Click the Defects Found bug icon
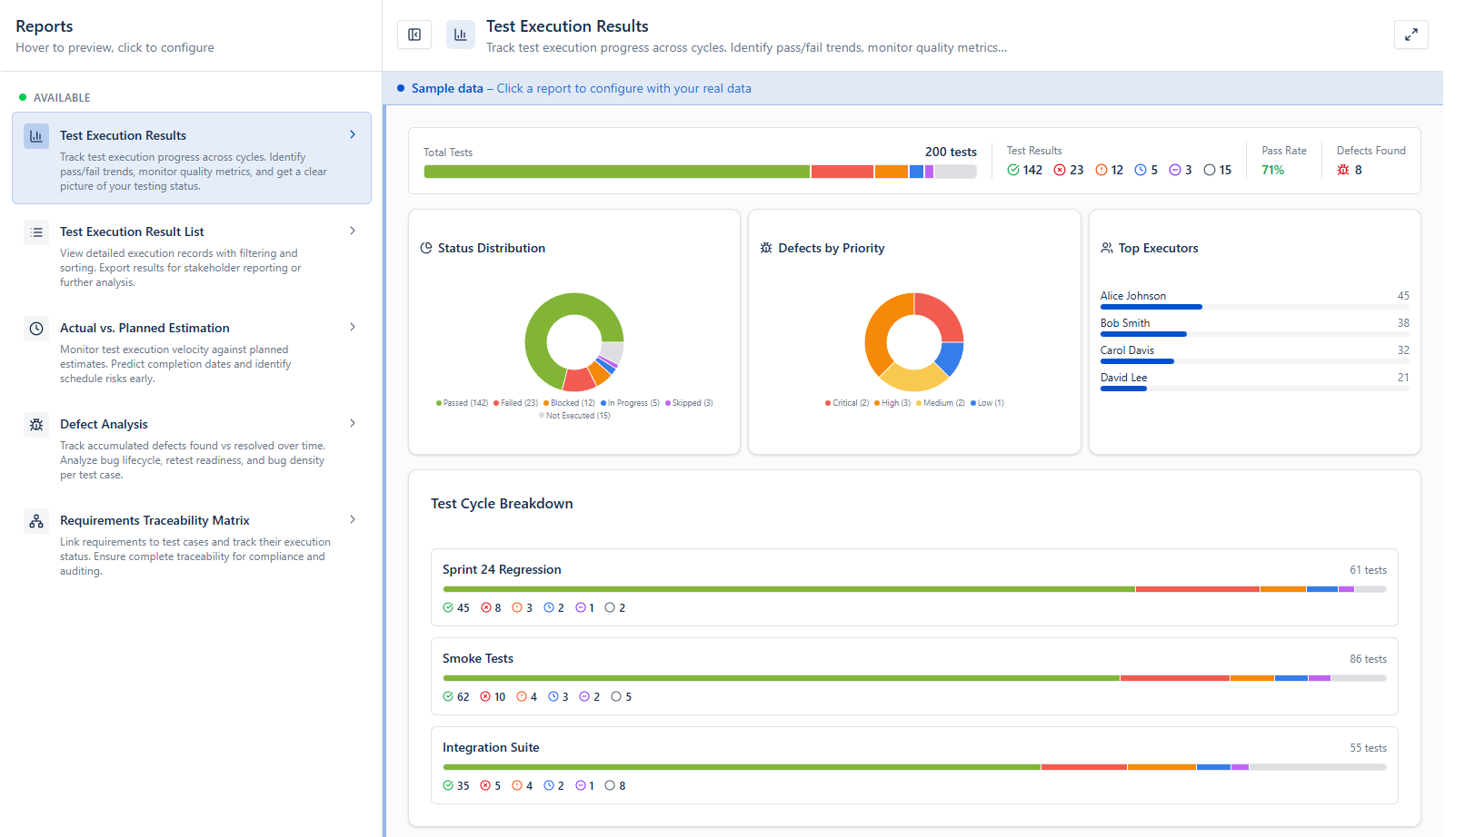The image size is (1475, 837). (1343, 170)
